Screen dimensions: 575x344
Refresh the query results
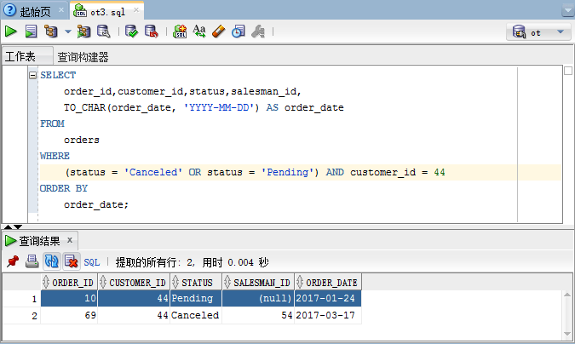(51, 261)
